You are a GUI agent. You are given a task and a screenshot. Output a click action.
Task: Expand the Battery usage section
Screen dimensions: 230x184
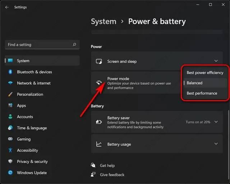[216, 144]
